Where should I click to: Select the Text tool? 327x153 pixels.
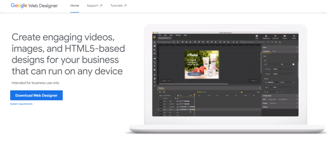155,66
